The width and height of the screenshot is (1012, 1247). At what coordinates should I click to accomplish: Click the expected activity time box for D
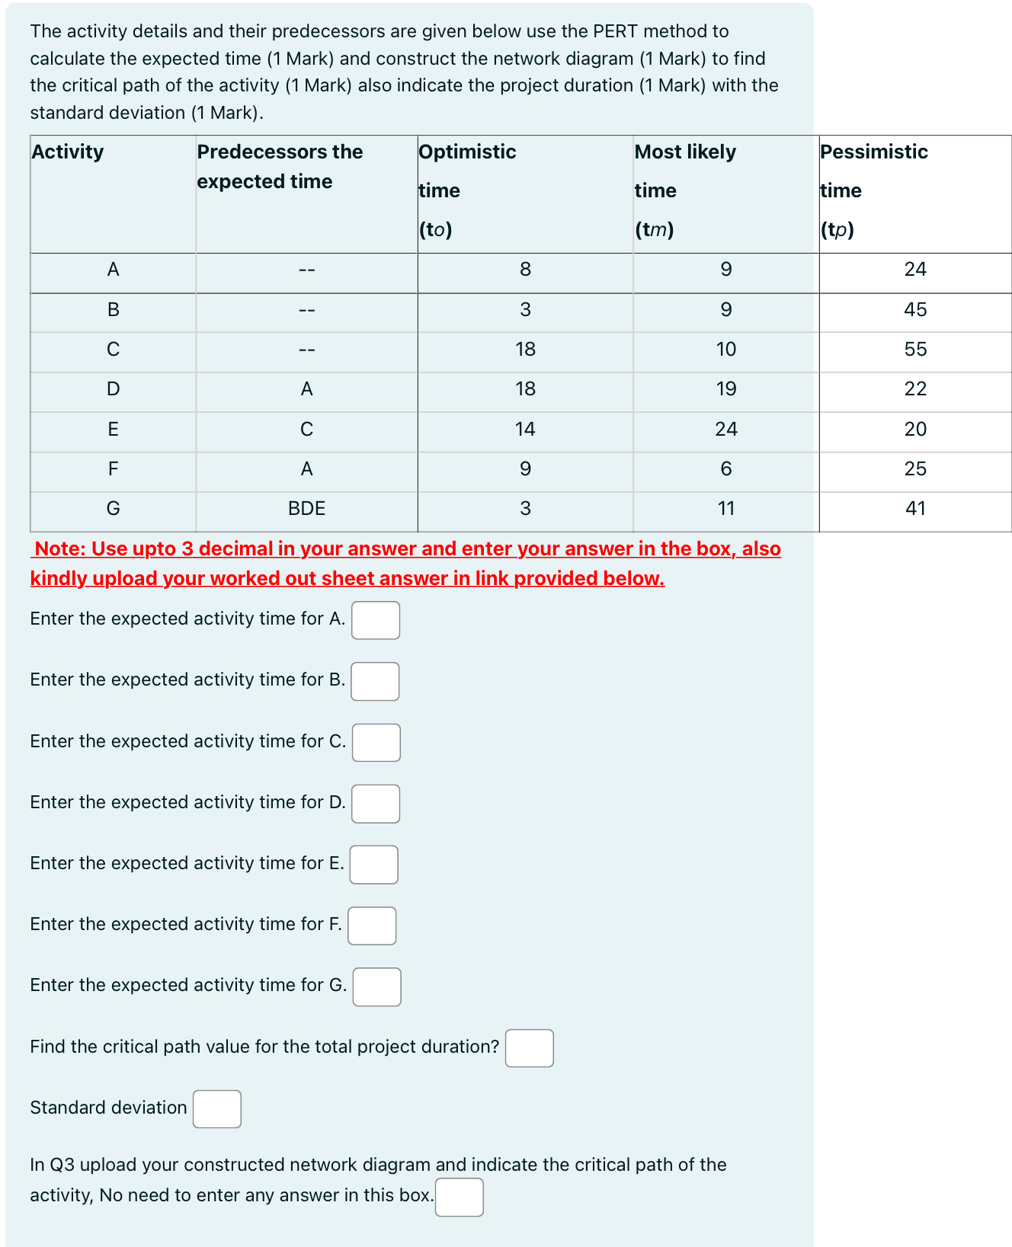coord(376,804)
